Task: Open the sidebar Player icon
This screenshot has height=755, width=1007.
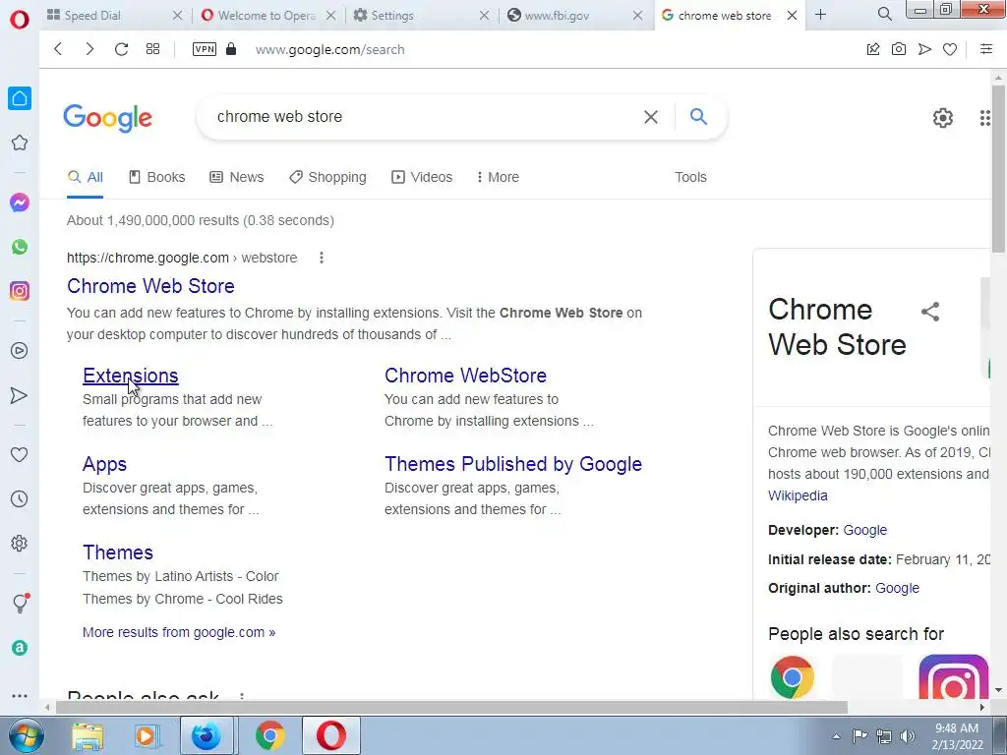Action: 20,351
